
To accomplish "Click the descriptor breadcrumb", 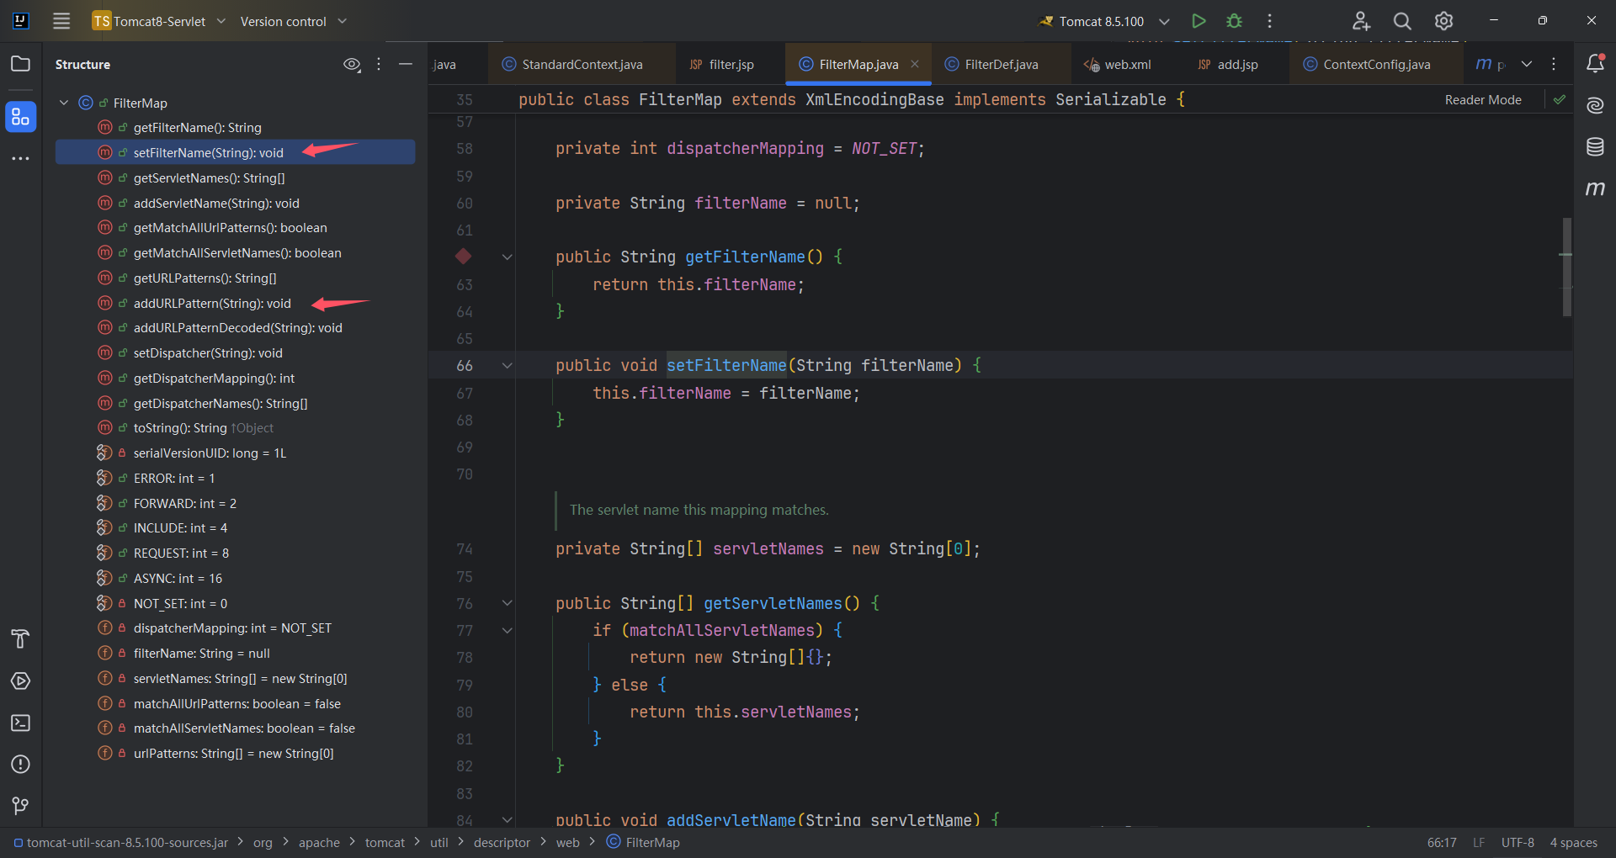I will click(502, 842).
